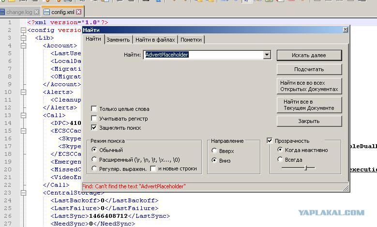The image size is (377, 227).
Task: Close the Найти dialog with the X
Action: (x=345, y=30)
